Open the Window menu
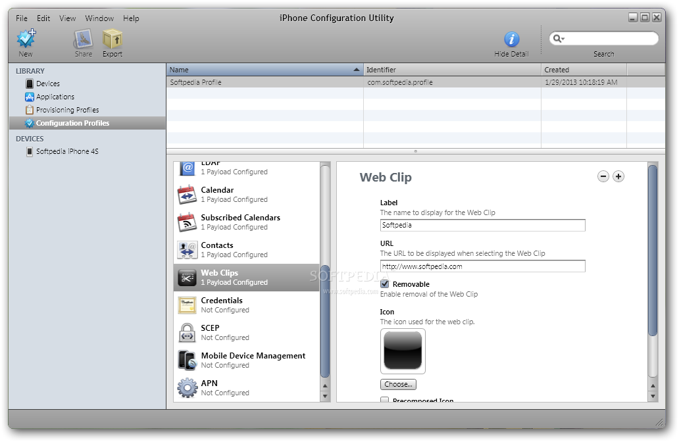Screen dimensions: 679x442 [99, 18]
